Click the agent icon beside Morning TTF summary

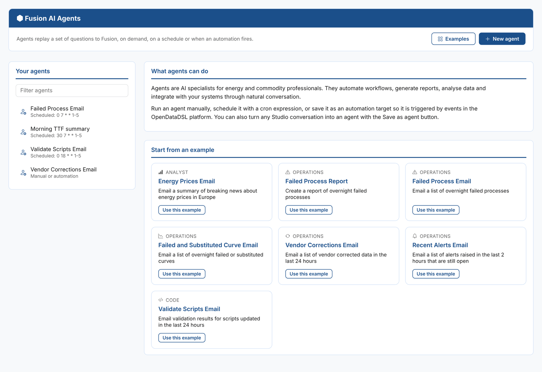coord(23,132)
